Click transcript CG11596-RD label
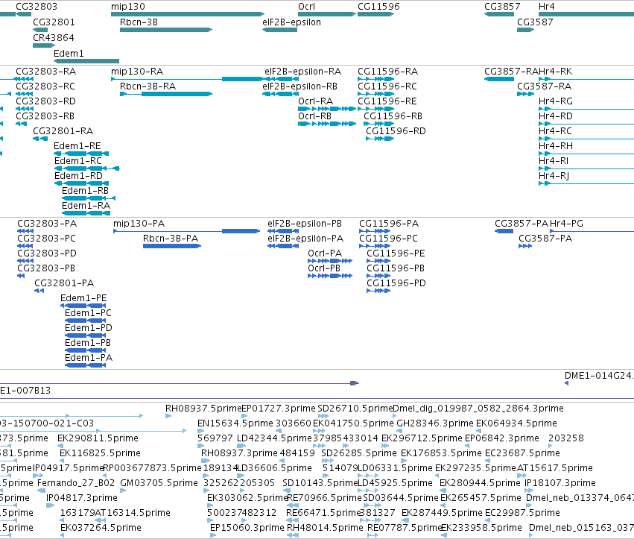634x539 pixels. [396, 131]
